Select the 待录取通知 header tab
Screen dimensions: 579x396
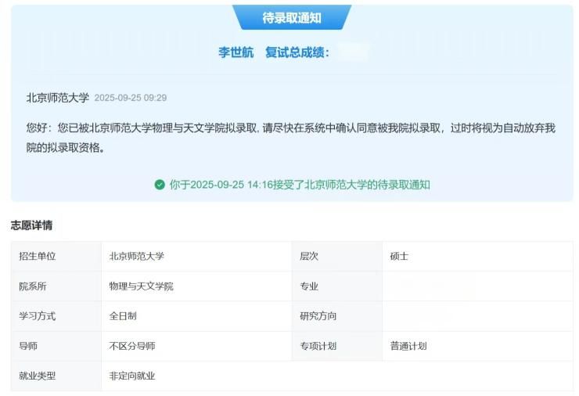click(x=291, y=17)
